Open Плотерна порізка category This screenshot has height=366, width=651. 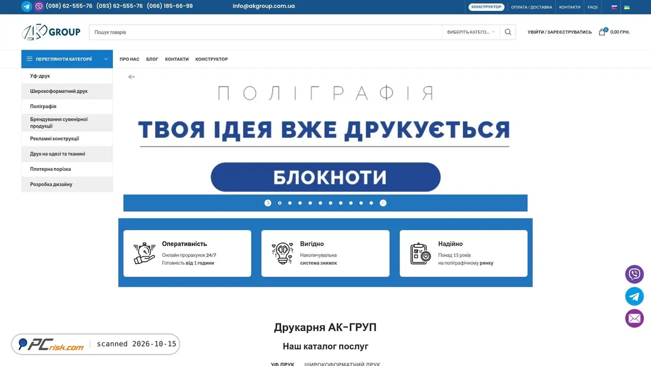pyautogui.click(x=67, y=169)
